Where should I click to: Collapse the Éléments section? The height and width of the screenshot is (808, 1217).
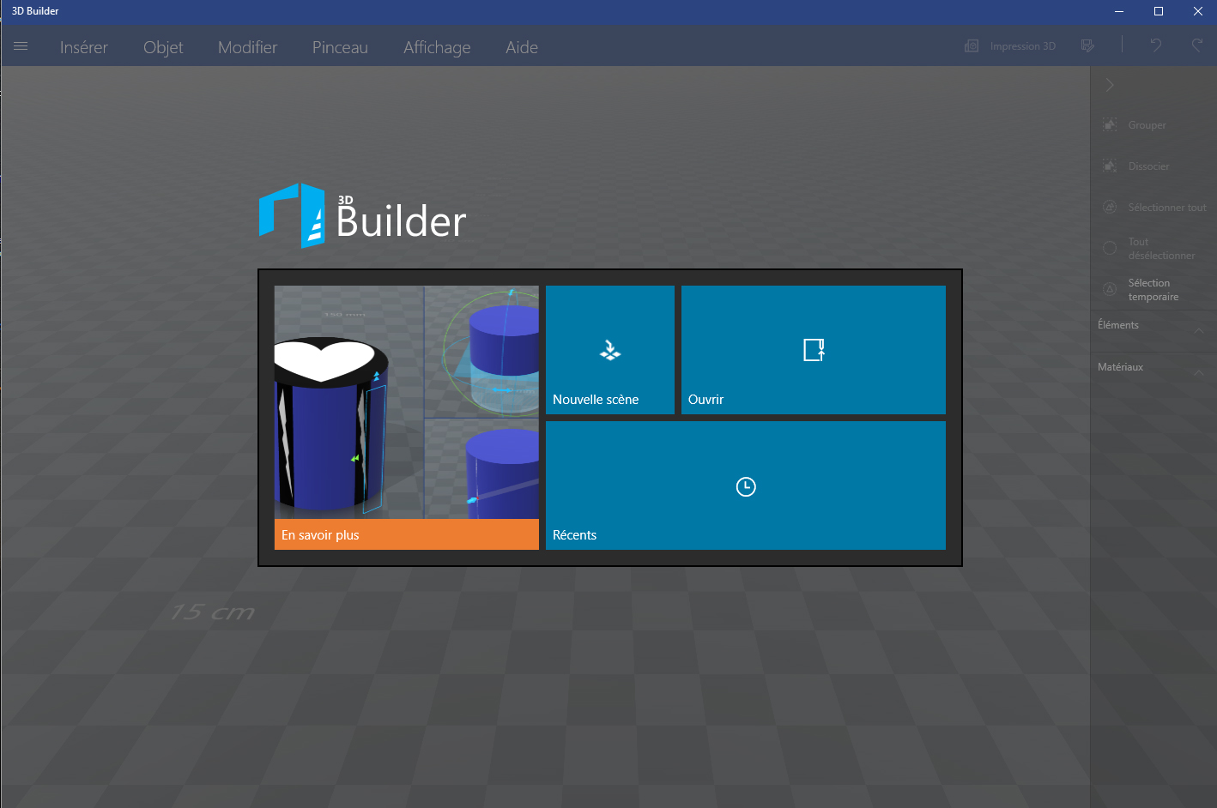(x=1199, y=330)
